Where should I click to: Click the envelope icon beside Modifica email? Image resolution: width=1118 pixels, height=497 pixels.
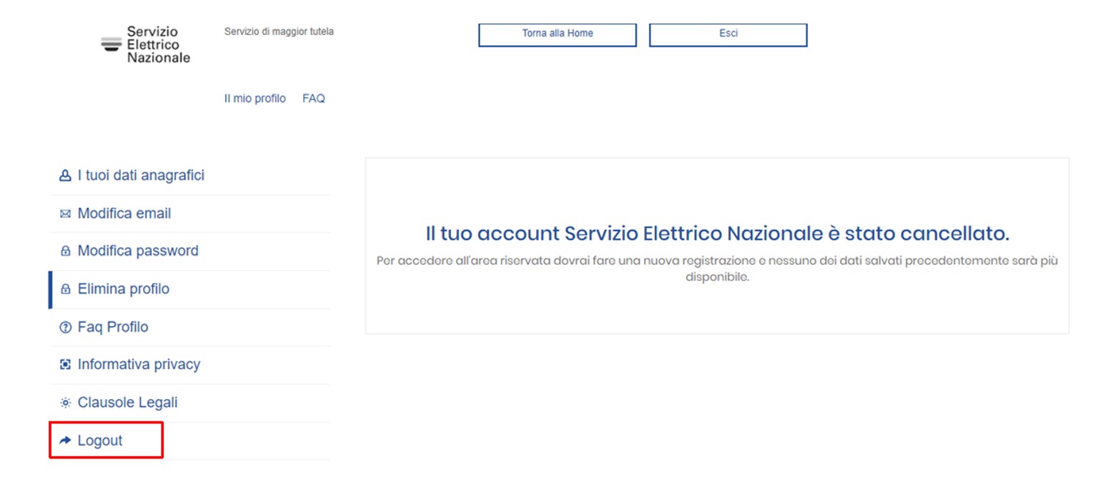[66, 214]
